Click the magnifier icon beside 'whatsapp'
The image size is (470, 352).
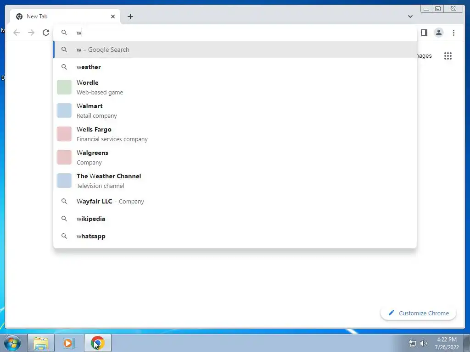64,236
